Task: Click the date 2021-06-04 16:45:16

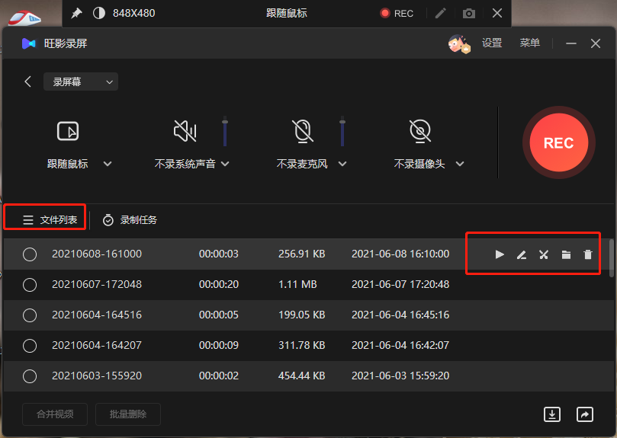Action: [x=400, y=315]
